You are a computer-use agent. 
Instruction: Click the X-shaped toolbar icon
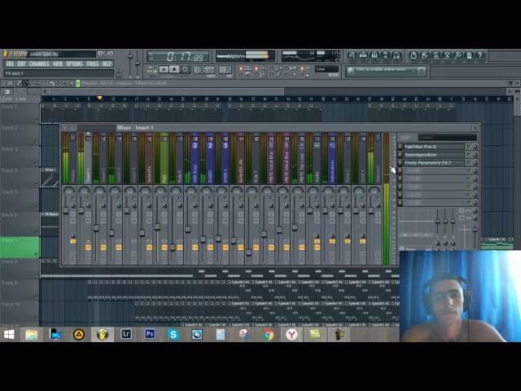click(447, 55)
